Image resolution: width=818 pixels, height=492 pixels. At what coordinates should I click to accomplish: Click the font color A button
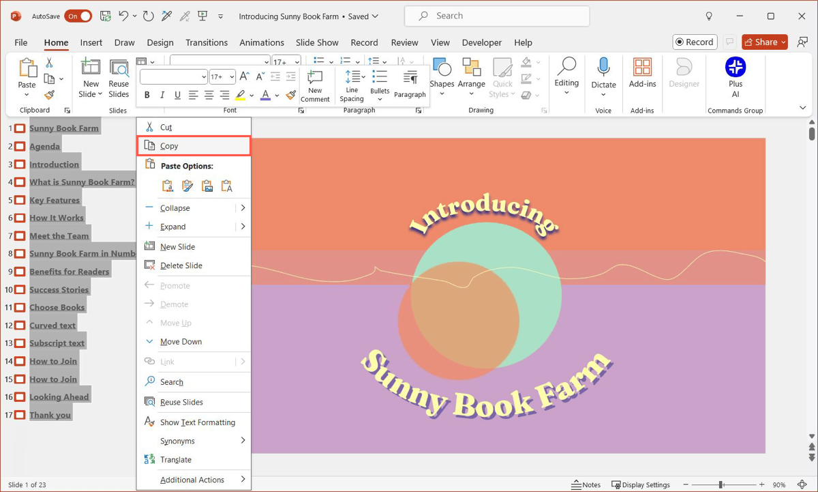pyautogui.click(x=266, y=95)
